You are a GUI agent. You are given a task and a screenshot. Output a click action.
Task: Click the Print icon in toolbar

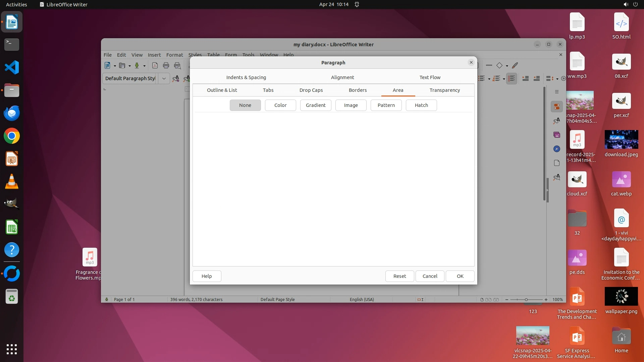click(x=166, y=66)
